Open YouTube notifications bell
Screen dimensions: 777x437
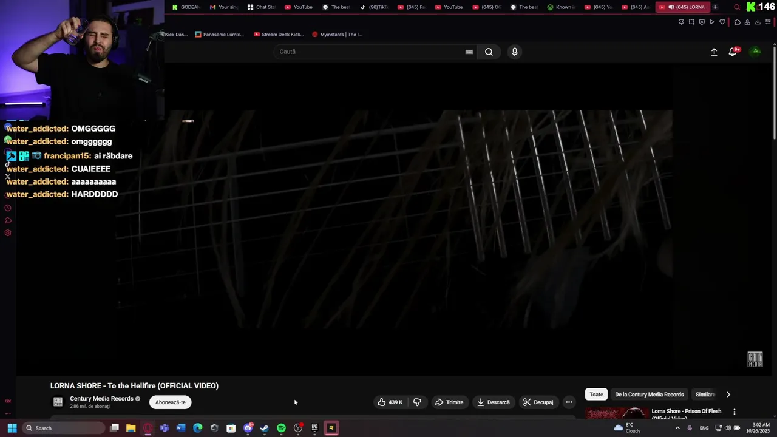(733, 52)
